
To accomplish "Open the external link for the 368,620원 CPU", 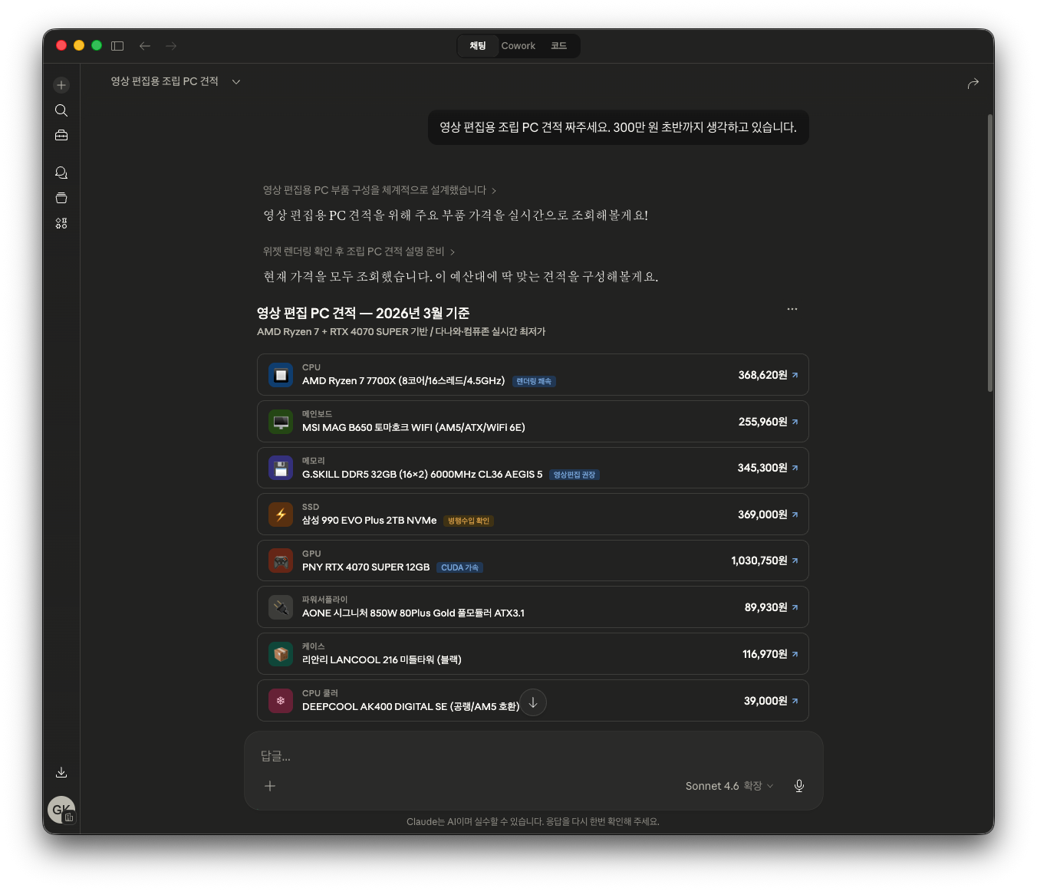I will click(x=795, y=375).
